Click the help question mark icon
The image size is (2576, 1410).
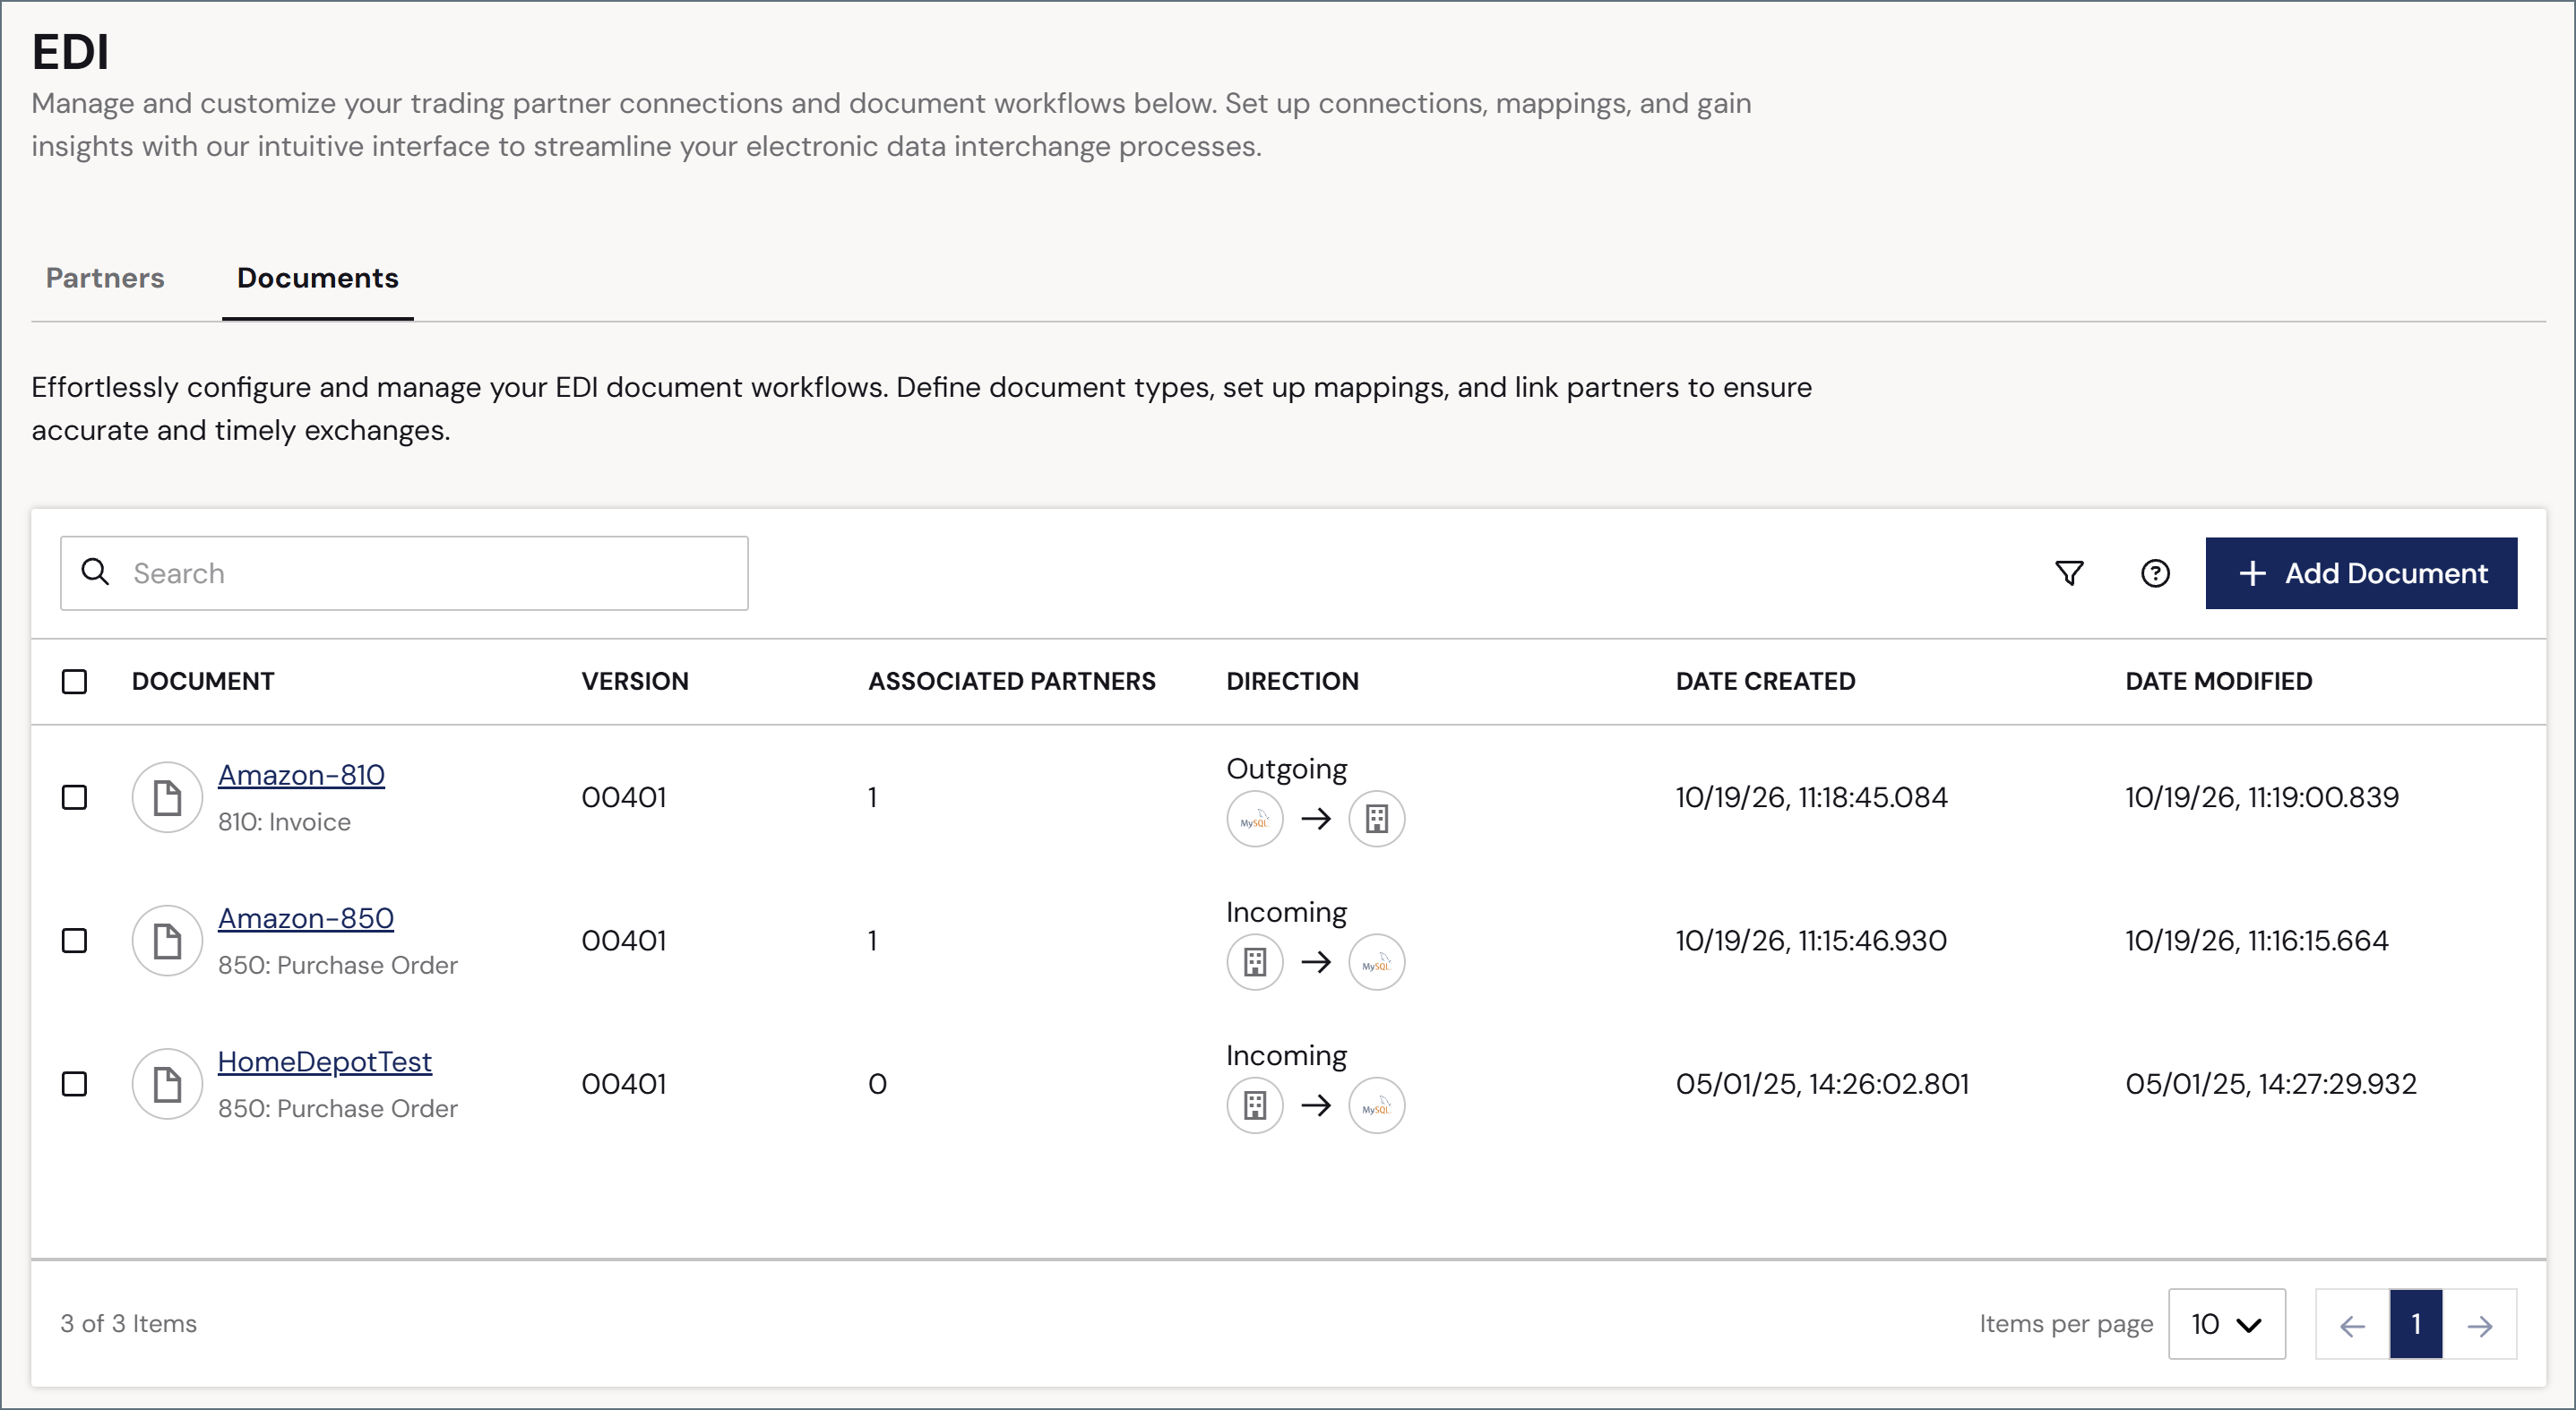[2155, 573]
